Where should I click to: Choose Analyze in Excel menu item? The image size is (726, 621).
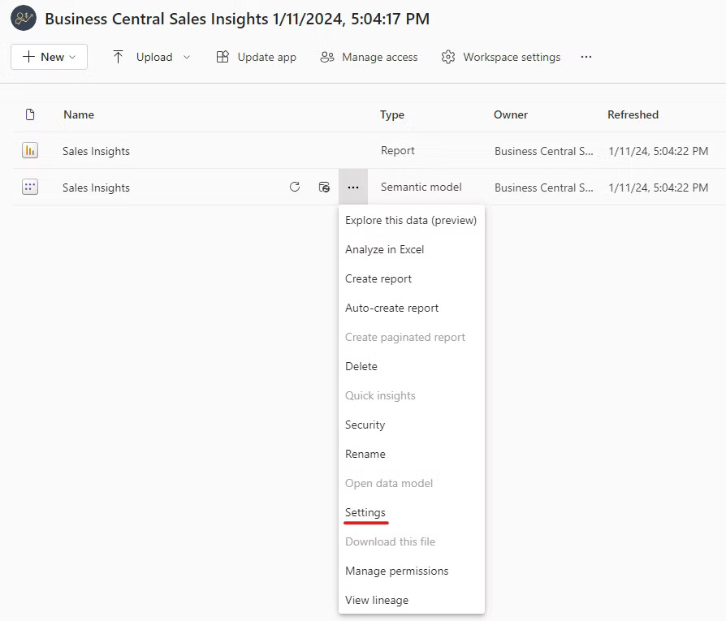[384, 249]
